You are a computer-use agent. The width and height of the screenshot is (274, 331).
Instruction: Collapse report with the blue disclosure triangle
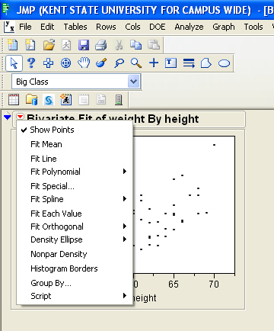[x=8, y=117]
